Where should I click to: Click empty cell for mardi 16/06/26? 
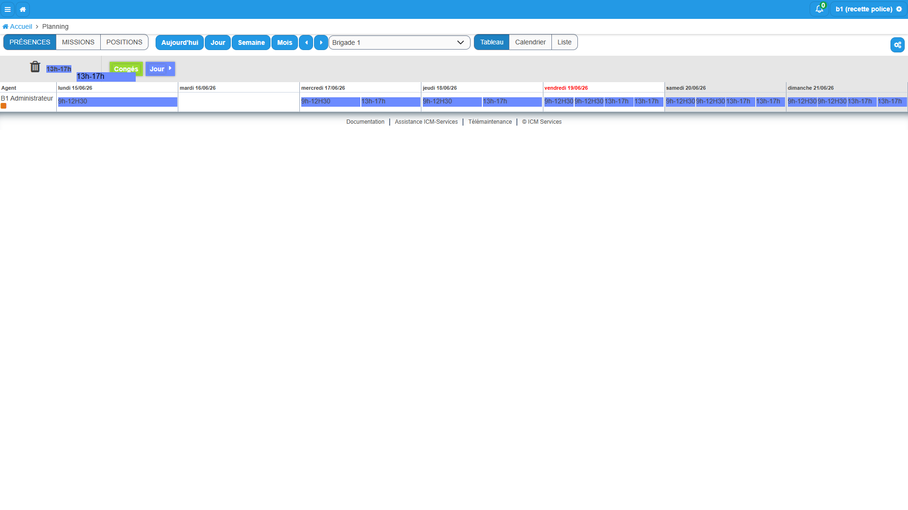[x=239, y=102]
